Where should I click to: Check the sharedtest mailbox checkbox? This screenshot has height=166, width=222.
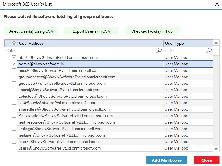click(x=14, y=109)
